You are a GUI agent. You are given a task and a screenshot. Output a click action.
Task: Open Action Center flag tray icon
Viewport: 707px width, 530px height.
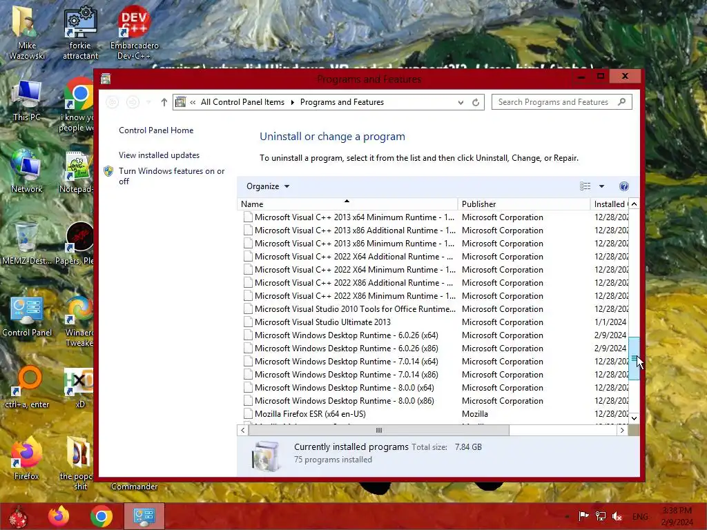[583, 516]
